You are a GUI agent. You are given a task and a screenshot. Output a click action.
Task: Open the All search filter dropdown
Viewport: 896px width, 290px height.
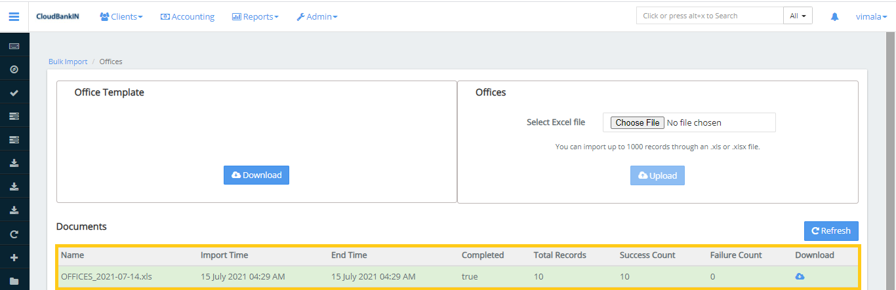798,16
